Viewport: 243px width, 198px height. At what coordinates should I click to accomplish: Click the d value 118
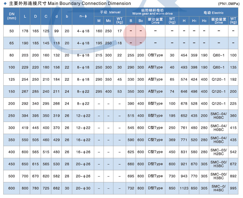[56, 43]
